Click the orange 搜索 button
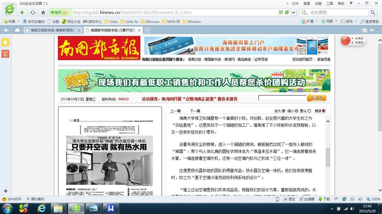 pyautogui.click(x=317, y=98)
